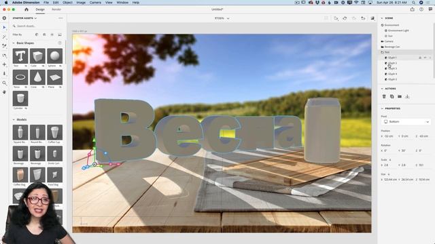Screen dimensions: 435x244
Task: Click the Duplicate icon in Actions
Action: point(391,96)
